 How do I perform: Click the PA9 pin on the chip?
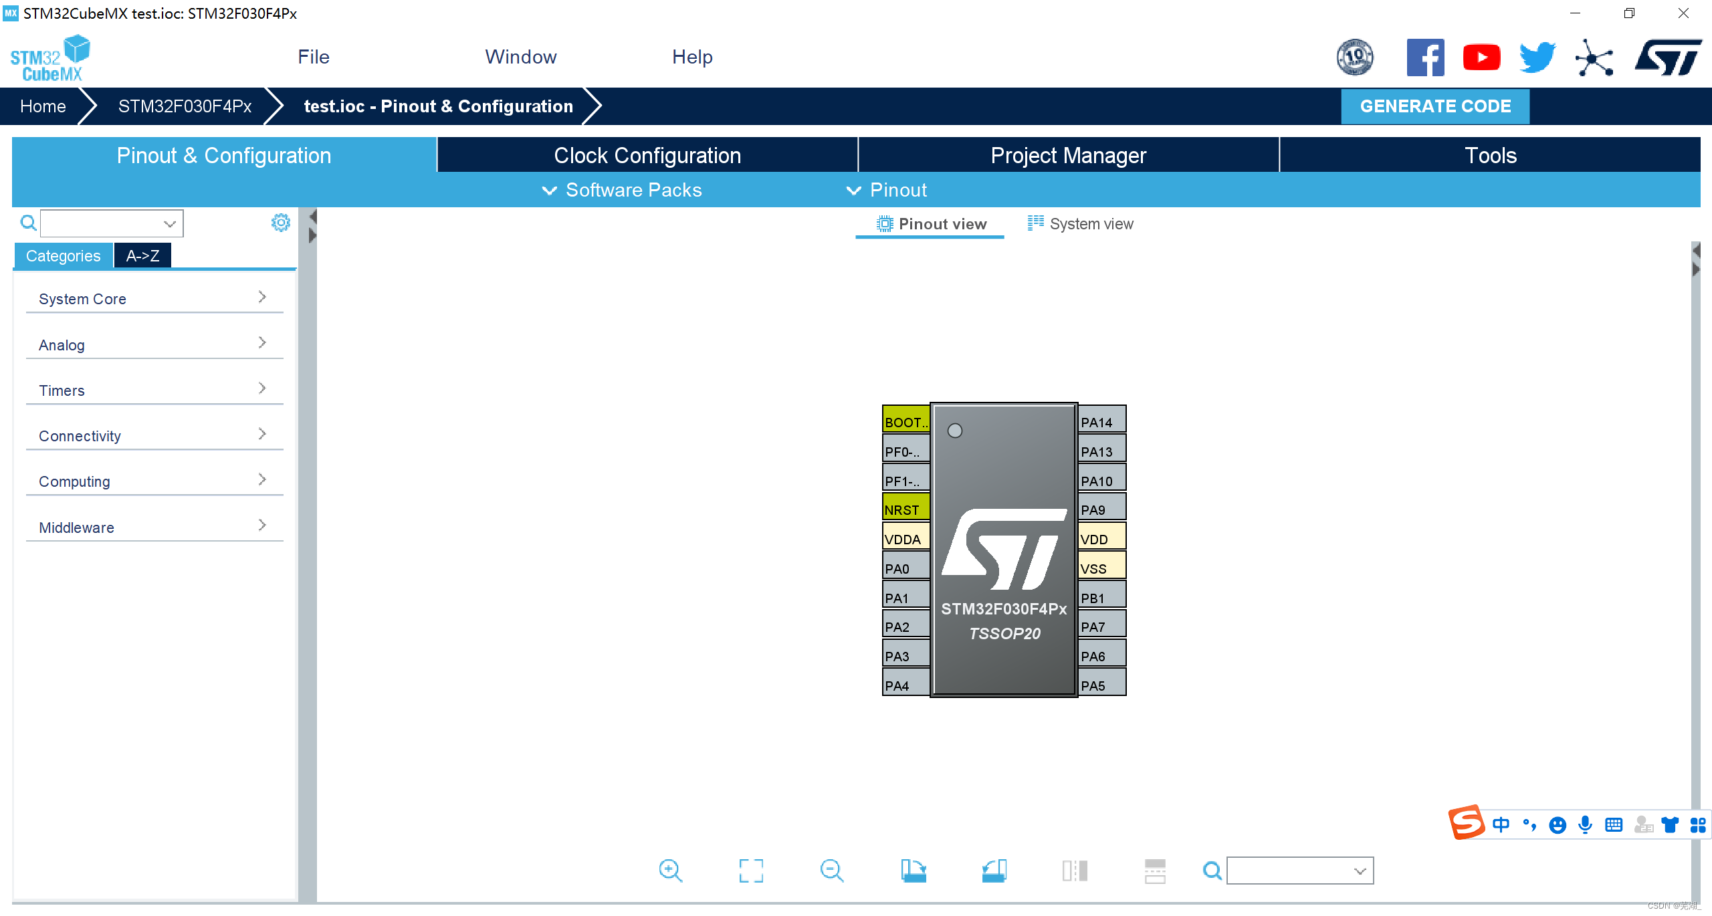(1103, 507)
